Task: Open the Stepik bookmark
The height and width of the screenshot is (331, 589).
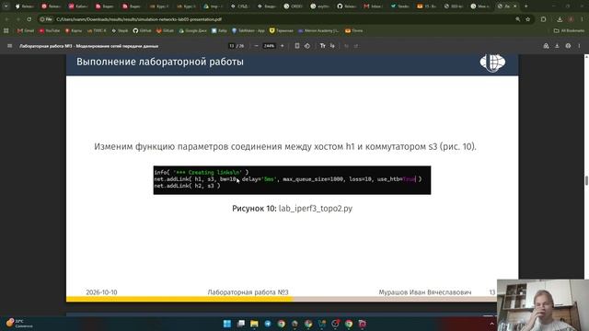Action: pyautogui.click(x=120, y=30)
